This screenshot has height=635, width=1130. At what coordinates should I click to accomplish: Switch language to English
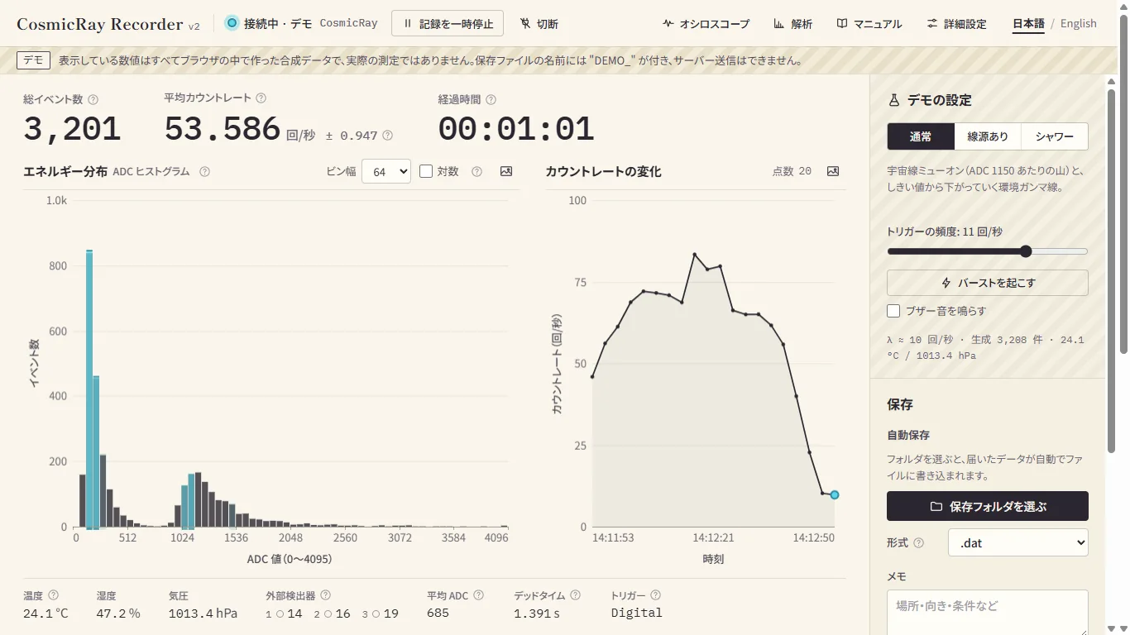(x=1079, y=23)
